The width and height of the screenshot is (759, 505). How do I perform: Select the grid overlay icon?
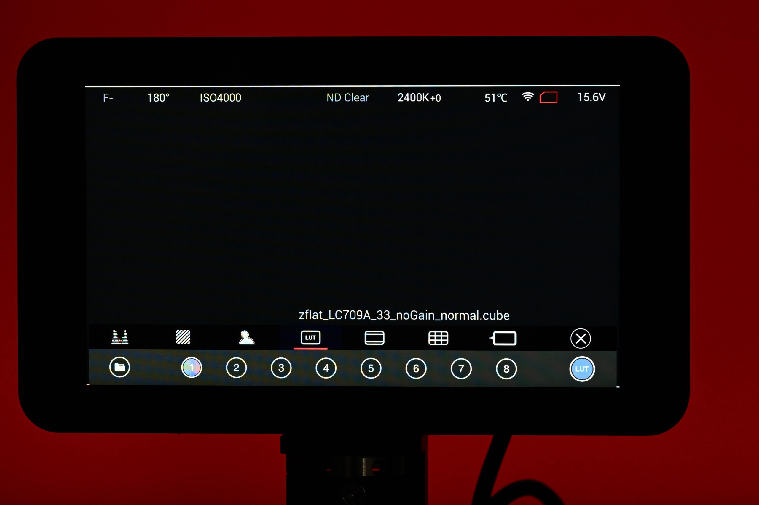438,338
